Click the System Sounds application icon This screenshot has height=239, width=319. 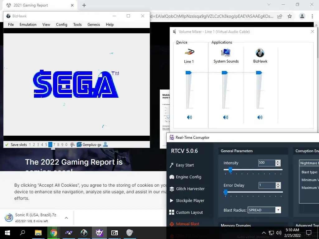click(226, 52)
